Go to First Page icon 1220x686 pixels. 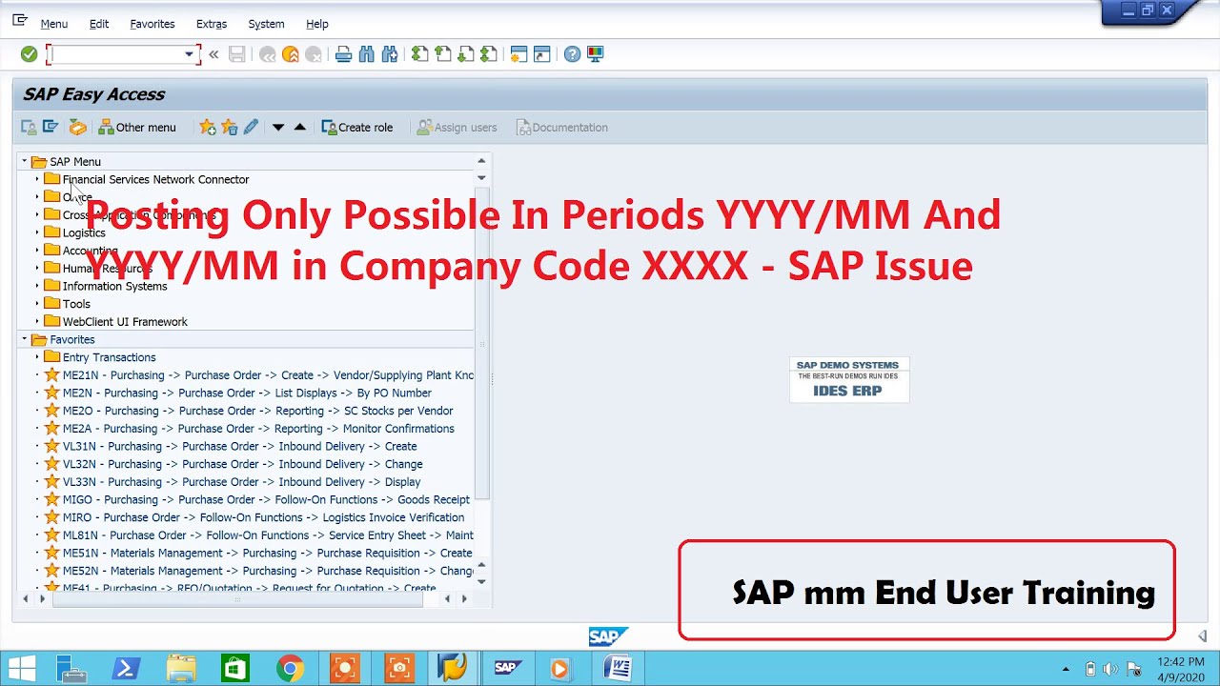tap(420, 54)
